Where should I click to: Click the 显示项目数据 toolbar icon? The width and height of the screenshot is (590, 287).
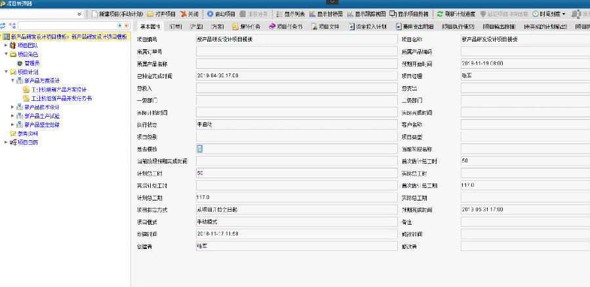pyautogui.click(x=393, y=14)
